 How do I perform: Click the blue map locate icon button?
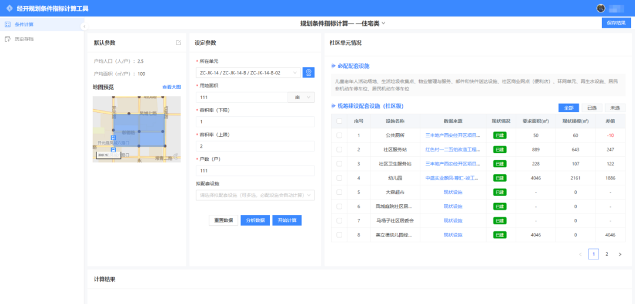309,73
